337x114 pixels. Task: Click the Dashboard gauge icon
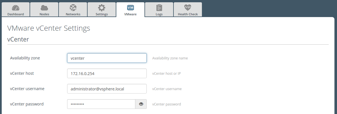(x=15, y=8)
